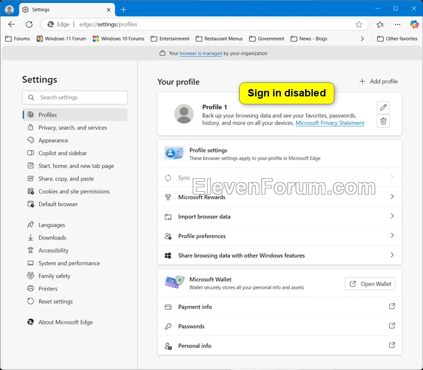The width and height of the screenshot is (423, 370).
Task: Expand Share browsing data chevron
Action: 392,255
